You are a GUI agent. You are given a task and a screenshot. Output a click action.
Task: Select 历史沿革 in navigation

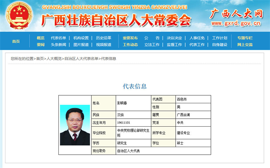103,38
